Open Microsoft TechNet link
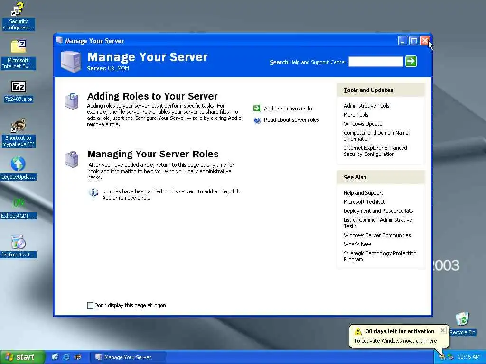Image resolution: width=486 pixels, height=364 pixels. 364,202
